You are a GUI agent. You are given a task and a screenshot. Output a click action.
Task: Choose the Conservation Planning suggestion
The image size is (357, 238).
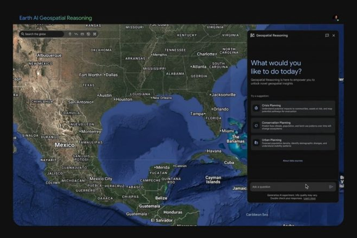pos(293,125)
